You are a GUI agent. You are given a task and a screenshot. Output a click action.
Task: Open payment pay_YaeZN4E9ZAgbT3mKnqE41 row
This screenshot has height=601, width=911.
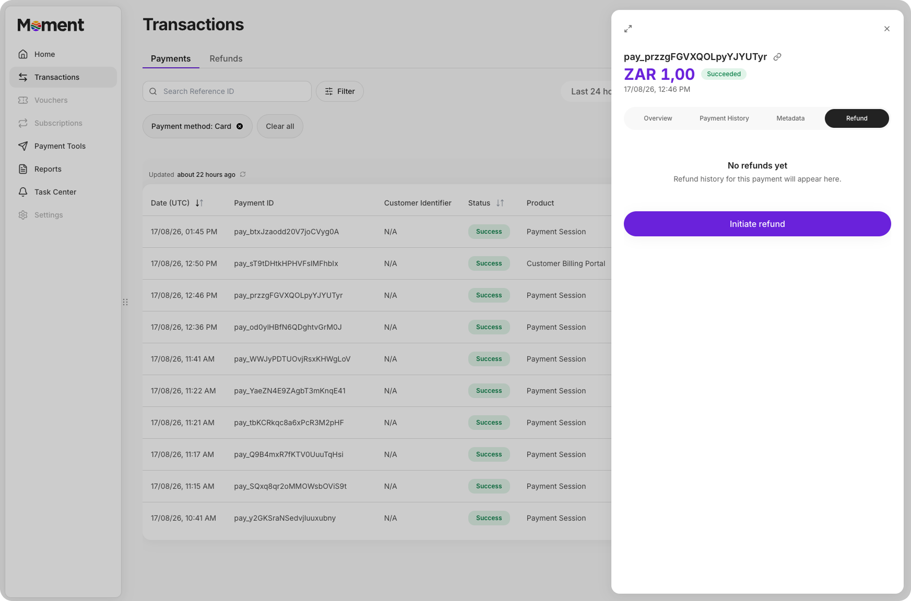tap(377, 391)
